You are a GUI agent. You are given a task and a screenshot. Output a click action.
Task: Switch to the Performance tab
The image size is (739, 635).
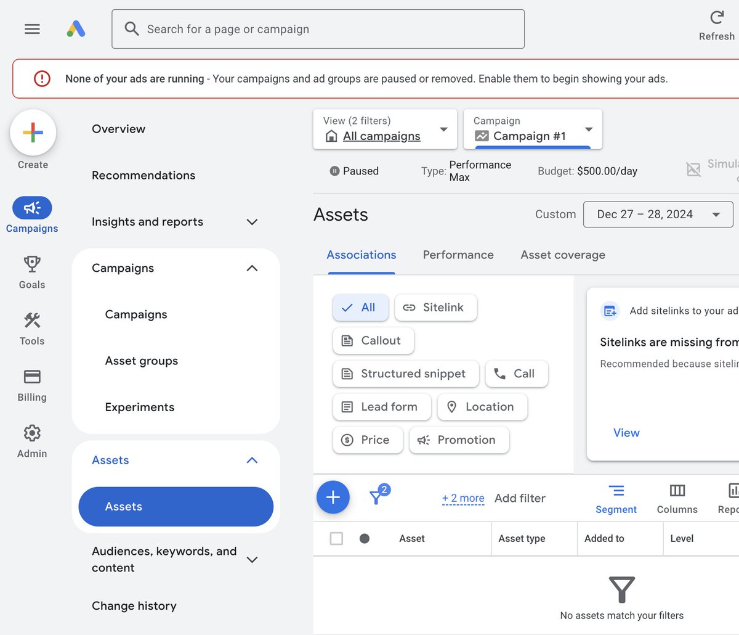pos(458,255)
